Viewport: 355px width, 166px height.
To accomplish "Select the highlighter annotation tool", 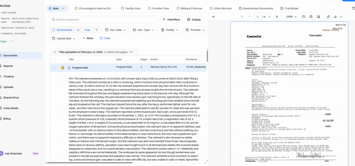I will click(x=336, y=17).
